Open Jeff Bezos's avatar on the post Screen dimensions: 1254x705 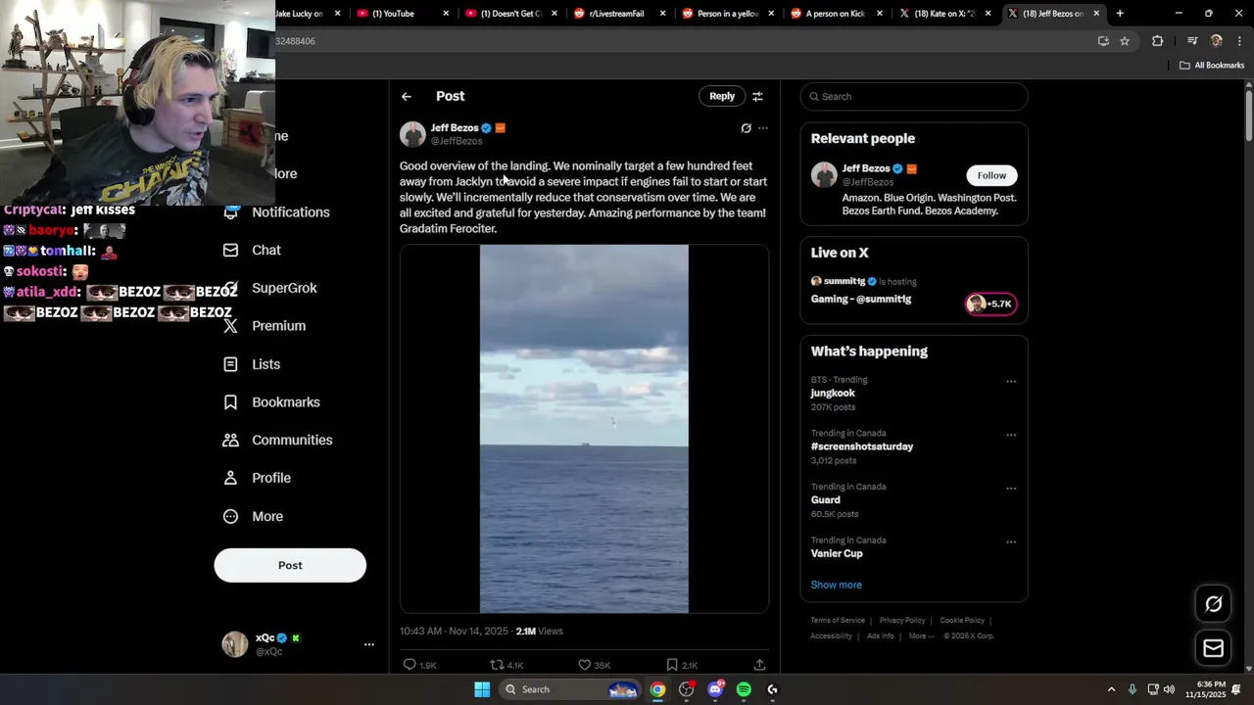(x=412, y=134)
